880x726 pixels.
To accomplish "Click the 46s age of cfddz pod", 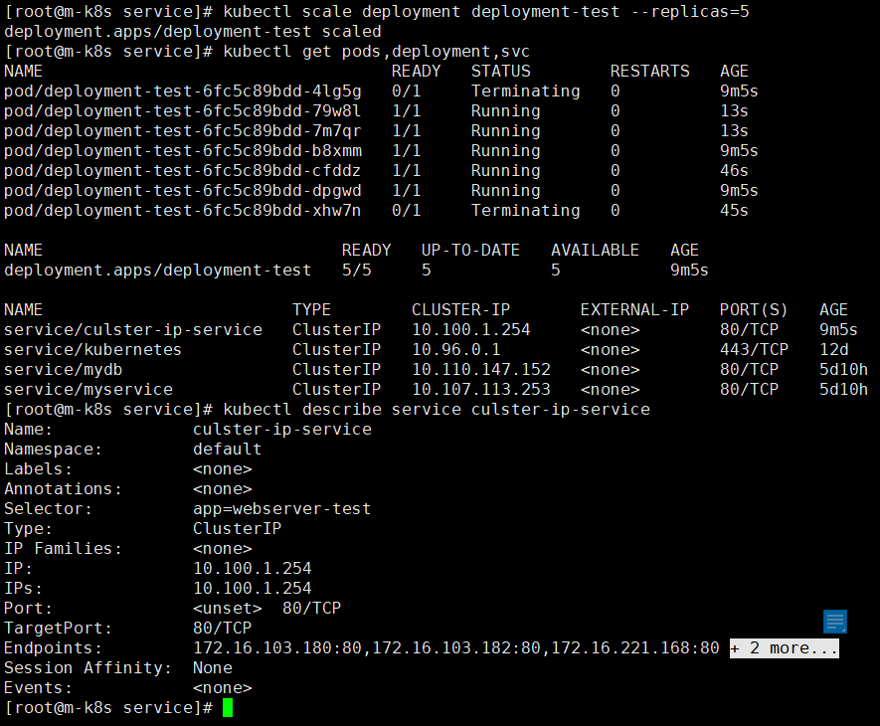I will (x=734, y=171).
